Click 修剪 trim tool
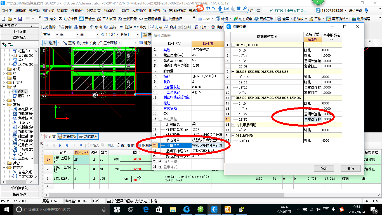Image resolution: width=382 pixels, height=215 pixels. tap(140, 27)
